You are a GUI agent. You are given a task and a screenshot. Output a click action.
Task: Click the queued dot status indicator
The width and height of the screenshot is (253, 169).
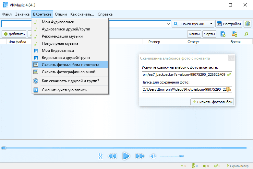click(182, 166)
